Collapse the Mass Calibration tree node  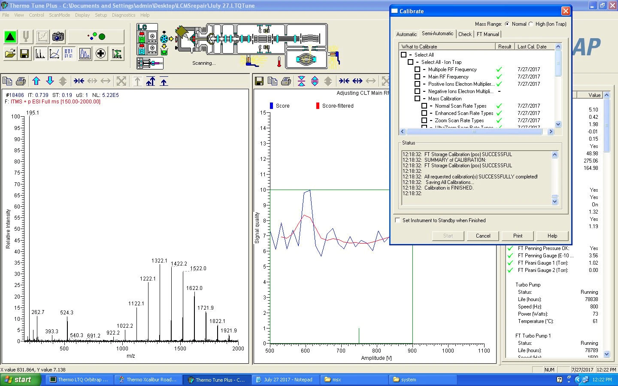tap(424, 99)
